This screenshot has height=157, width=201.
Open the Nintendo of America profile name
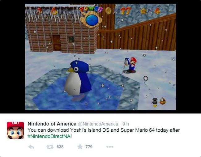click(x=52, y=124)
